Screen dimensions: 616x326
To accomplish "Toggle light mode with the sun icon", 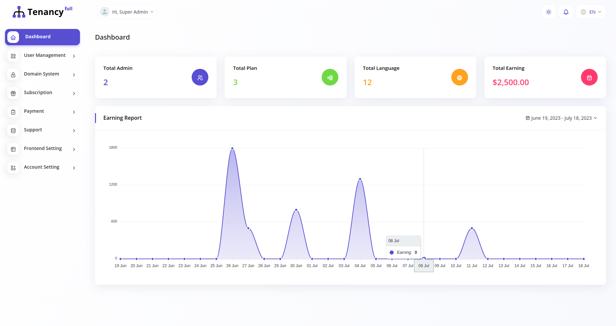I will coord(548,12).
